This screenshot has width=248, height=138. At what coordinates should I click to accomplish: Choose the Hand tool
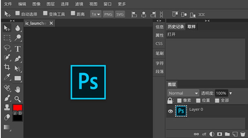tap(18, 89)
